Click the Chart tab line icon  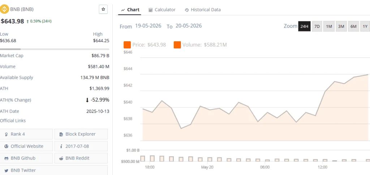[x=123, y=10]
